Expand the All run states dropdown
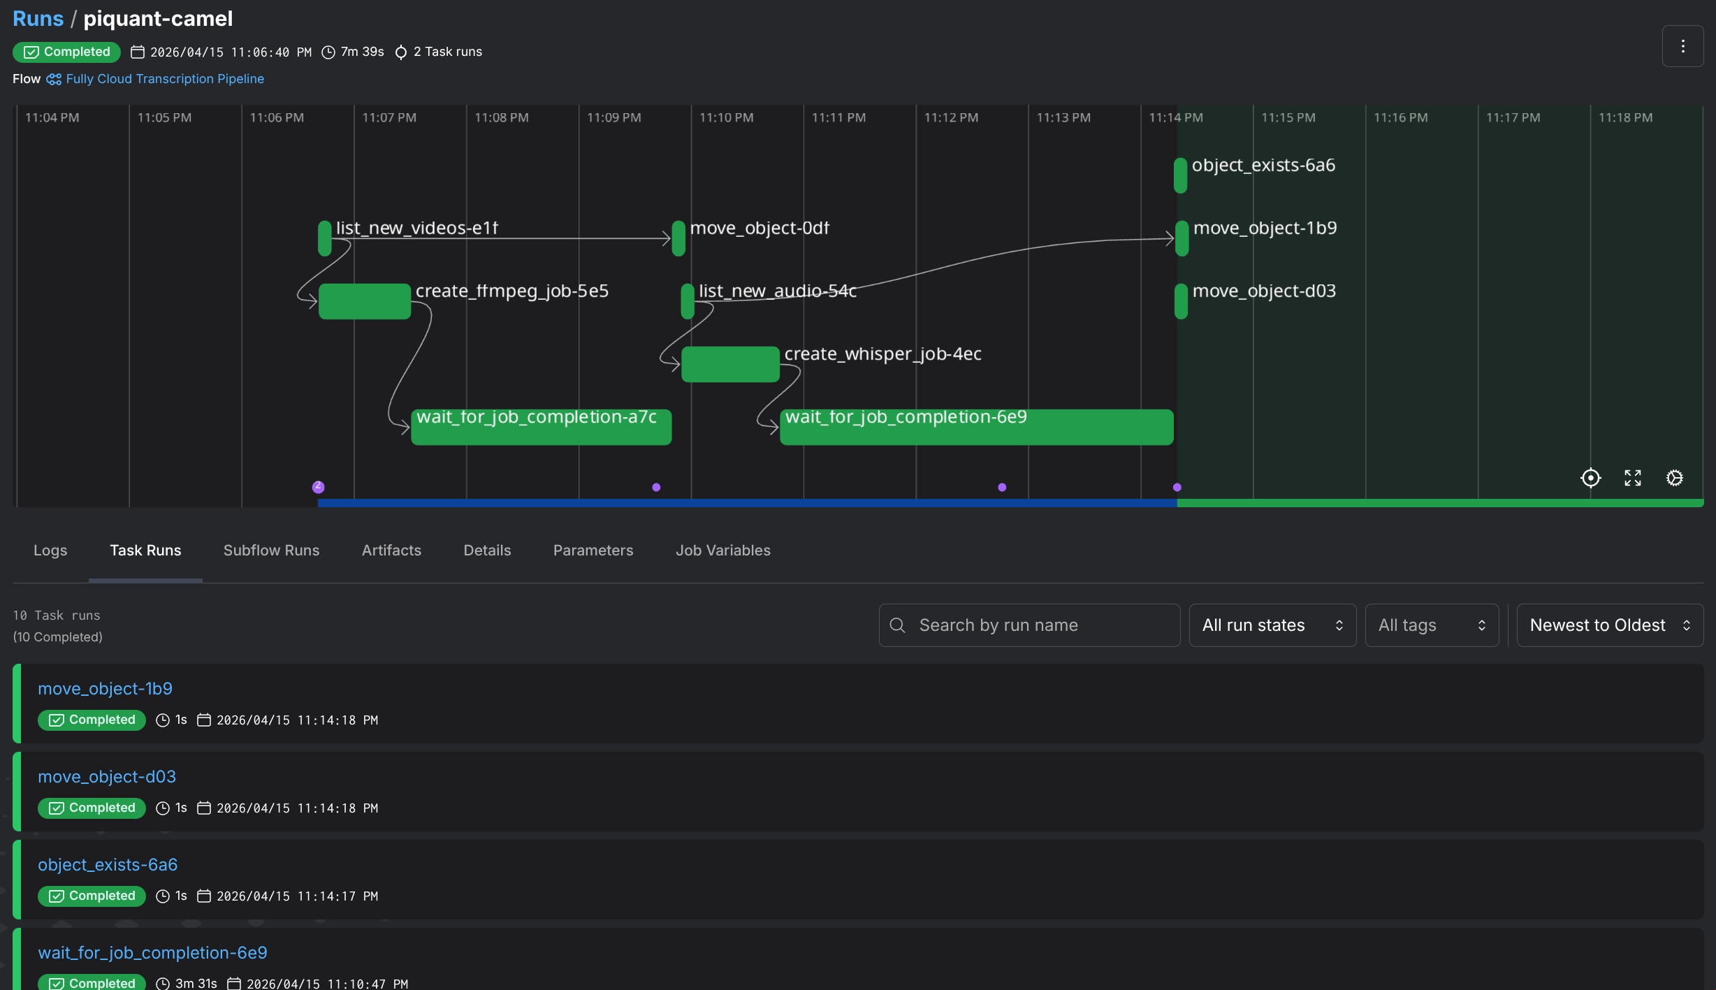 (x=1272, y=625)
